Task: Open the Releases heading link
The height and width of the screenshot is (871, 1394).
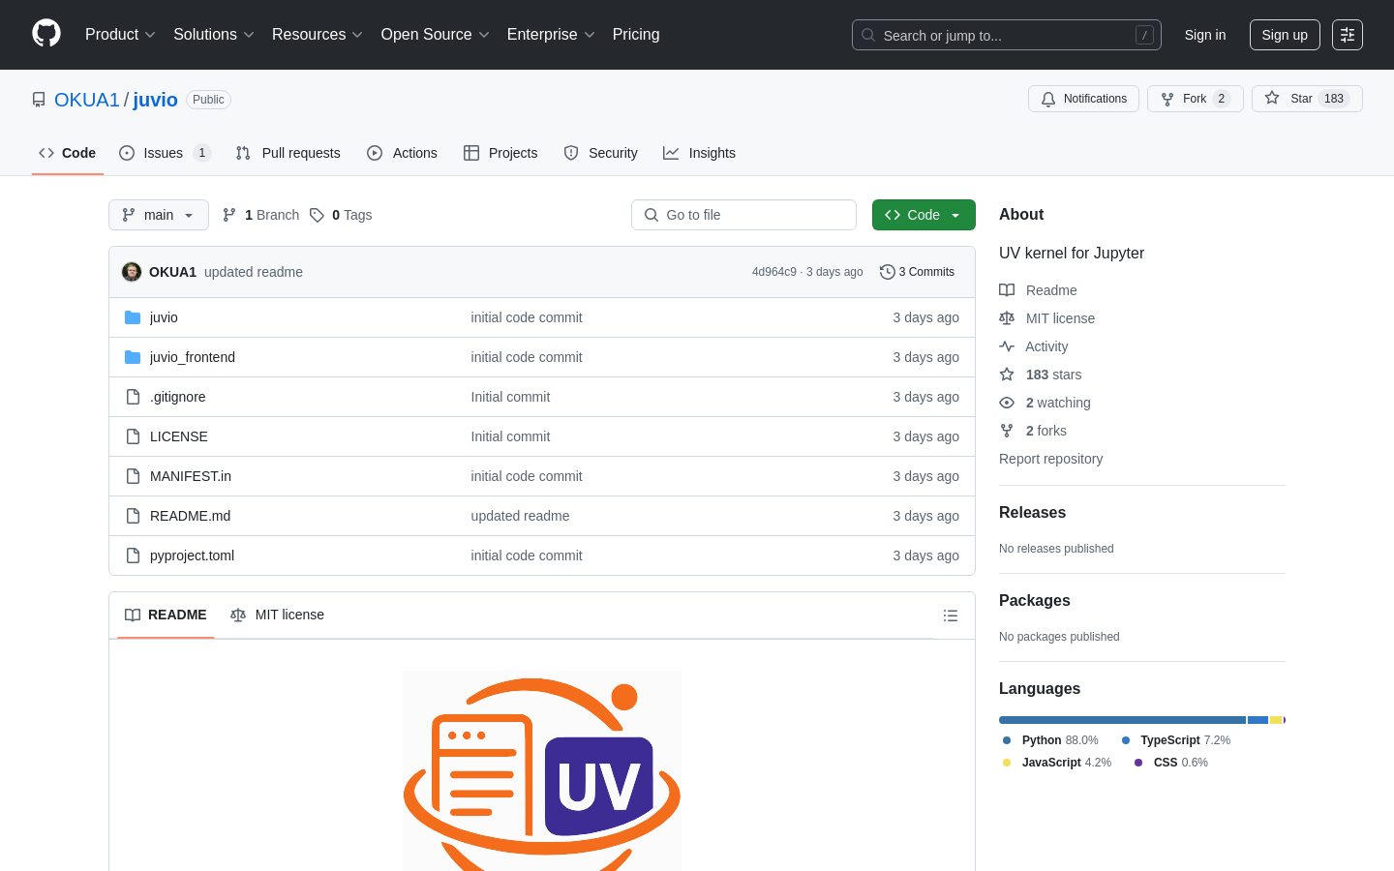Action: (1032, 513)
